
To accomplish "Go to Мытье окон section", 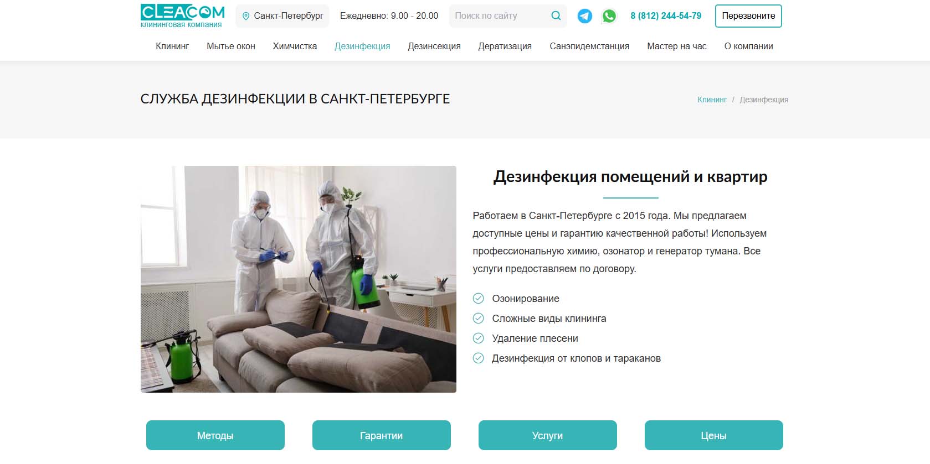I will click(x=231, y=46).
